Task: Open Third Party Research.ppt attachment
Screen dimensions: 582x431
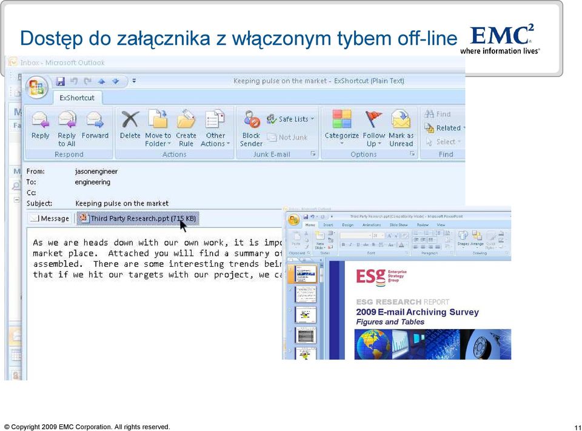Action: pos(138,218)
